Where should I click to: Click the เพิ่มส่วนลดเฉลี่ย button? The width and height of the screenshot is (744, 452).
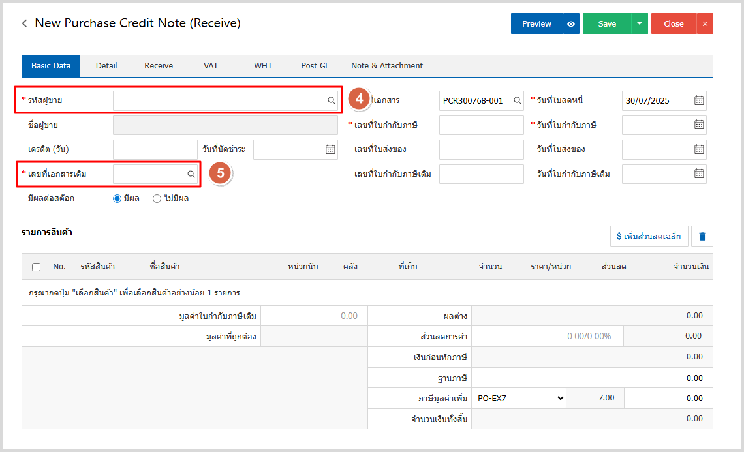click(649, 236)
